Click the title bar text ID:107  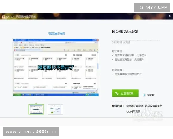tap(10, 17)
